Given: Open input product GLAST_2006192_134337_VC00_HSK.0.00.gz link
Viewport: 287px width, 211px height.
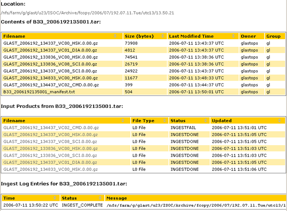Looking at the screenshot, I should tap(51, 135).
